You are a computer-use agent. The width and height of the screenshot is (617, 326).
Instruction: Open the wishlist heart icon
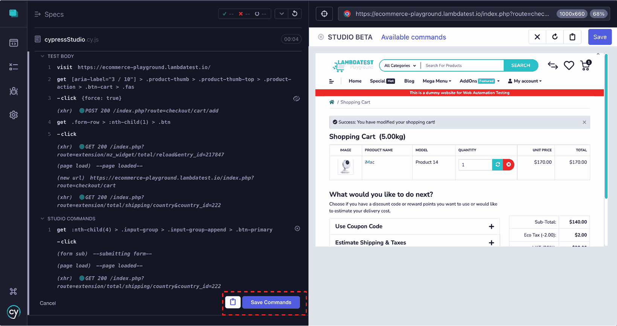(569, 66)
